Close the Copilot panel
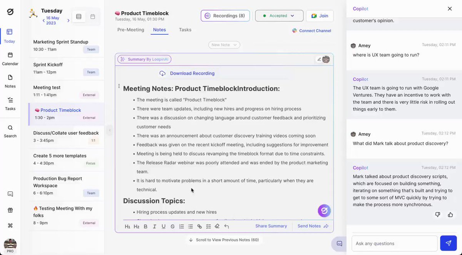 tap(450, 8)
